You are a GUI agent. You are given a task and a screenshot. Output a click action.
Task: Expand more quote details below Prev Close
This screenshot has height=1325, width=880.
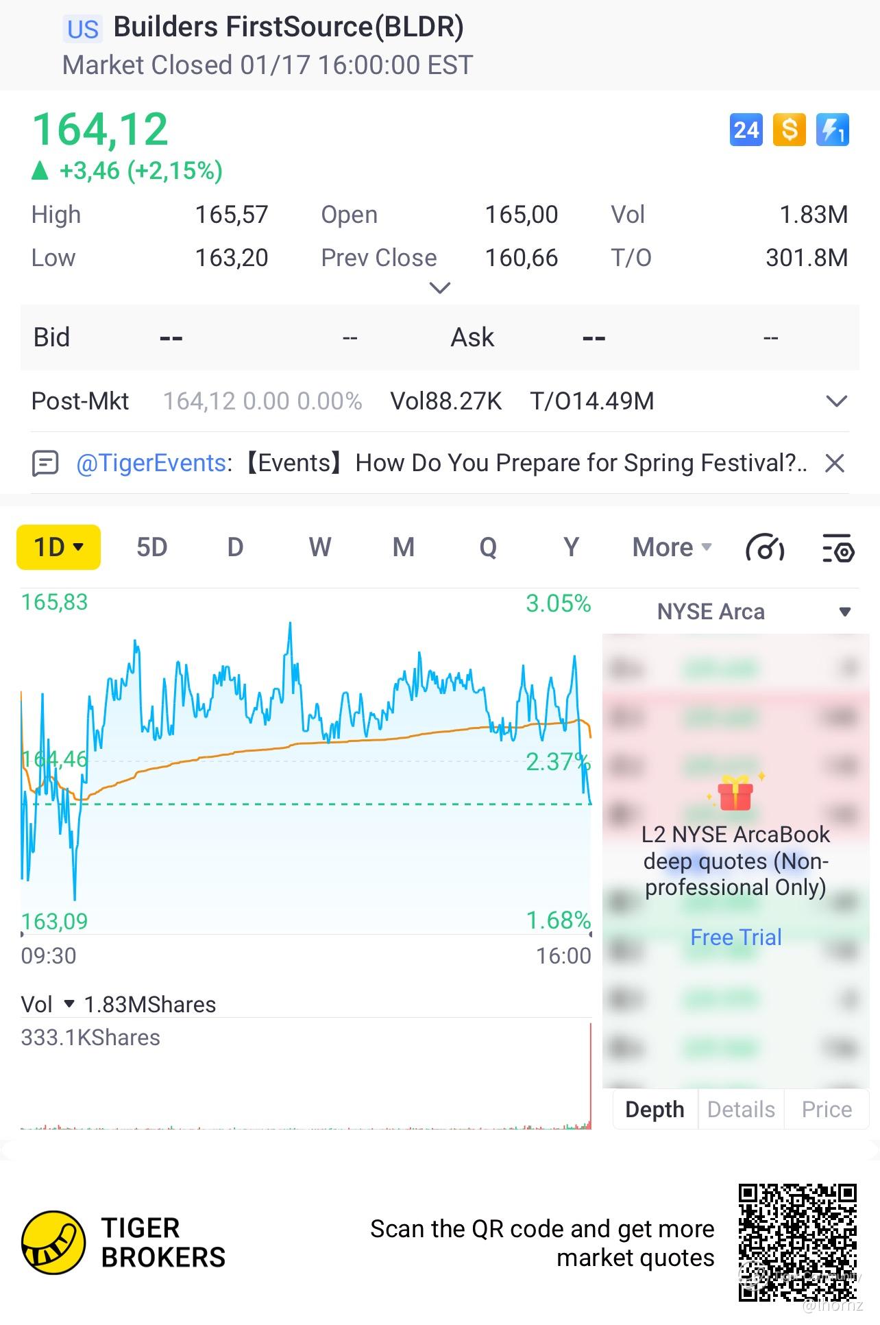tap(439, 288)
